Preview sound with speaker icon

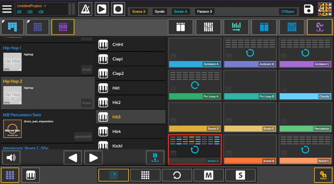click(11, 158)
